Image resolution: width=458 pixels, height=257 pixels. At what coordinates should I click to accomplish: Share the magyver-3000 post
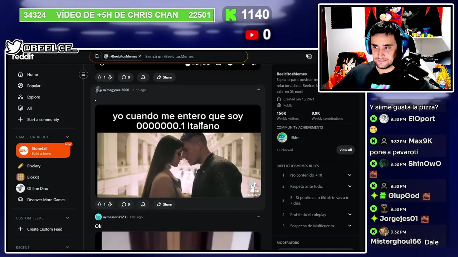(x=164, y=205)
